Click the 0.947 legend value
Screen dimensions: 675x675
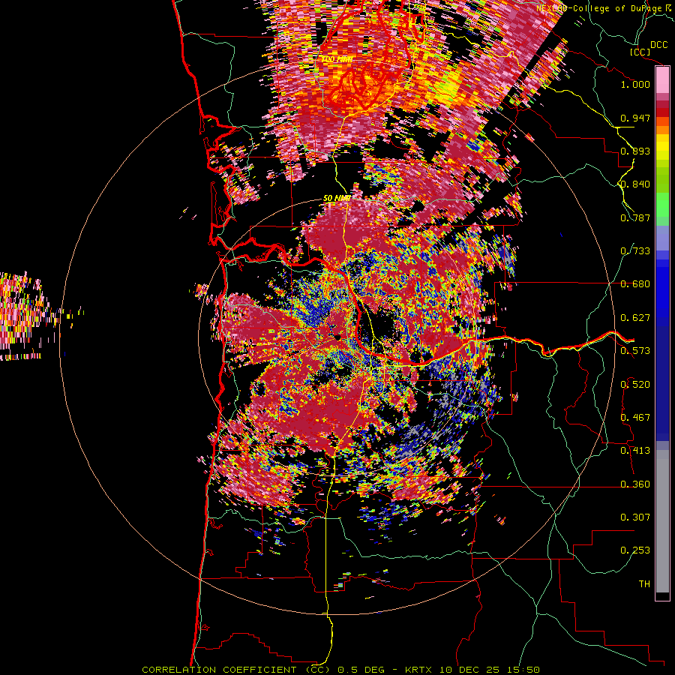[635, 118]
